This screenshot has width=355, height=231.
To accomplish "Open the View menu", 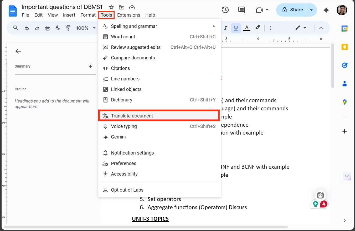I will tap(53, 15).
